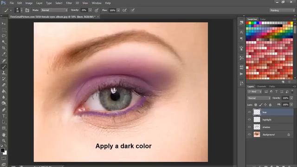
Task: Select the Dodge tool
Action: pos(4,103)
